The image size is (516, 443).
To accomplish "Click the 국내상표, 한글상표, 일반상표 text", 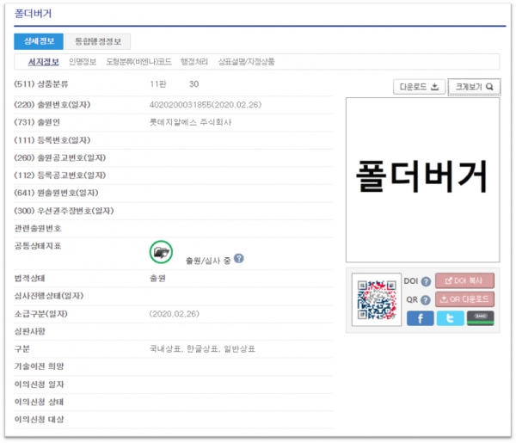I will click(202, 349).
